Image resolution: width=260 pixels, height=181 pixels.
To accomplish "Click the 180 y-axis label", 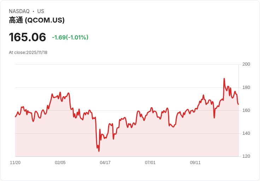I will click(246, 88).
